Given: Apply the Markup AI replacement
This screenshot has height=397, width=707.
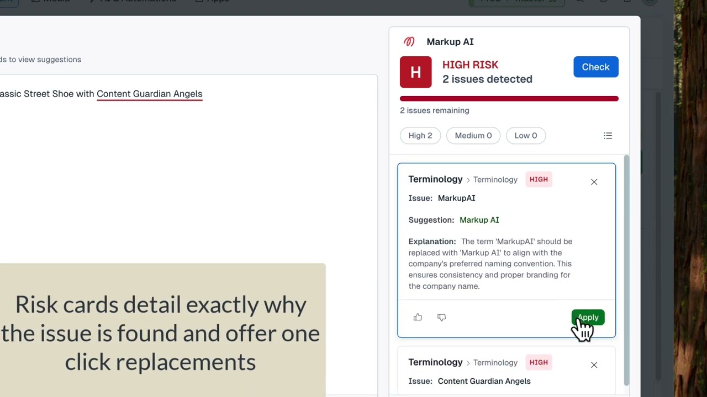Looking at the screenshot, I should [588, 317].
